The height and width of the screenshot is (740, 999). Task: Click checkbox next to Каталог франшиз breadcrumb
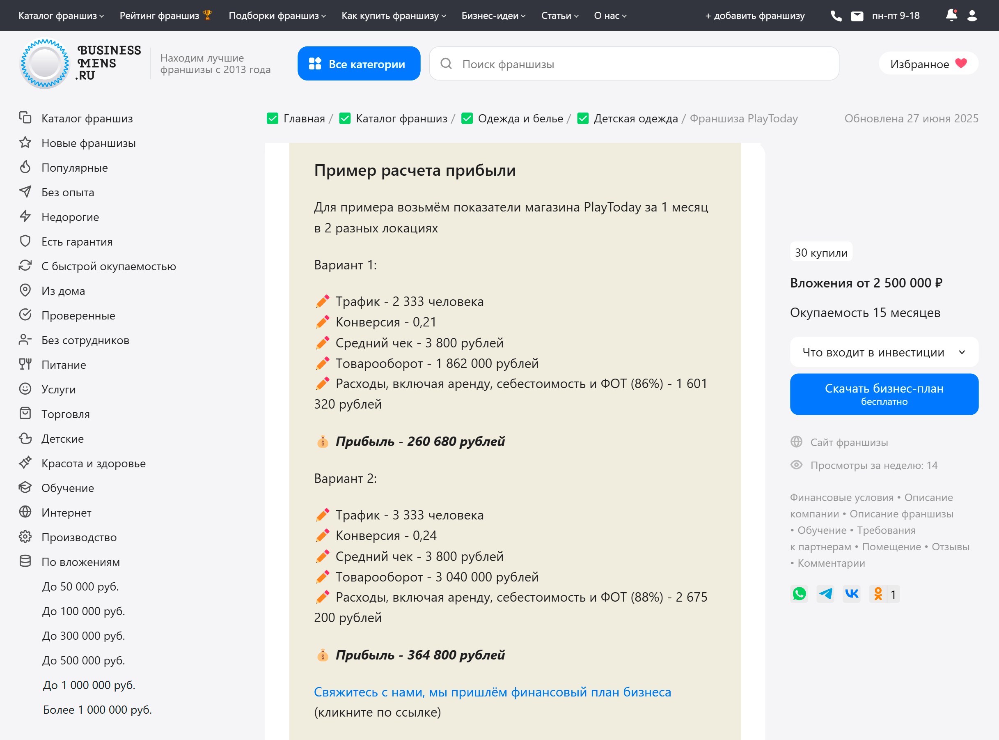pyautogui.click(x=345, y=119)
